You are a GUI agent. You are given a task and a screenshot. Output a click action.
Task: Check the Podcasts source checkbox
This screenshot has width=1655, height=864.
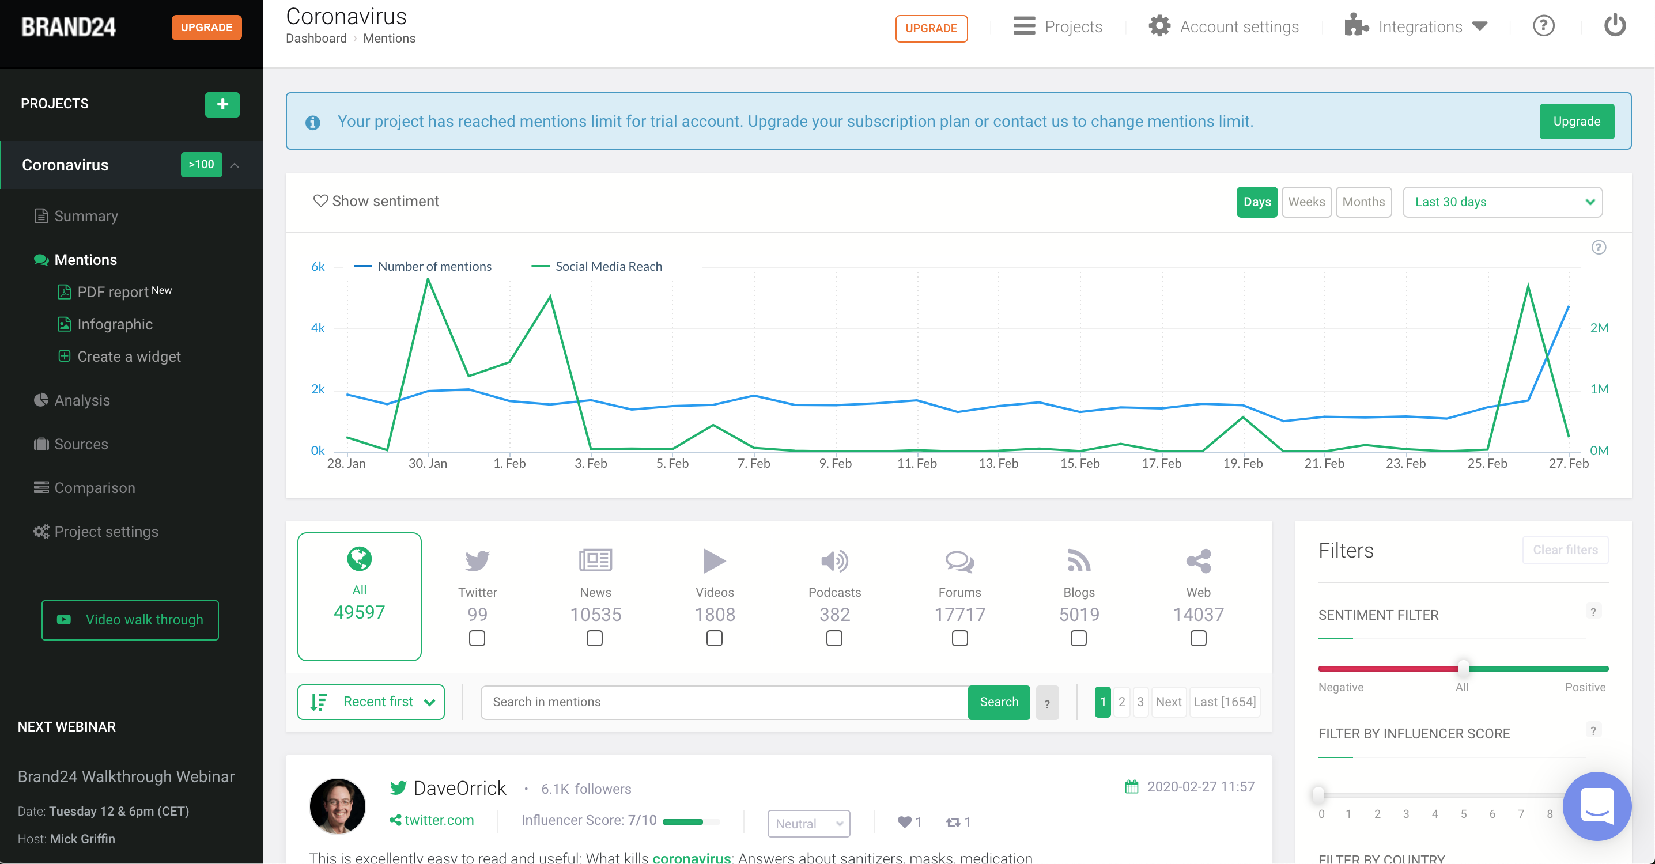click(x=834, y=639)
